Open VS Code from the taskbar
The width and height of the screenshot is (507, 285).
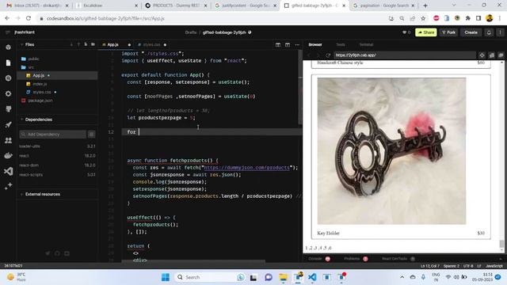312,277
